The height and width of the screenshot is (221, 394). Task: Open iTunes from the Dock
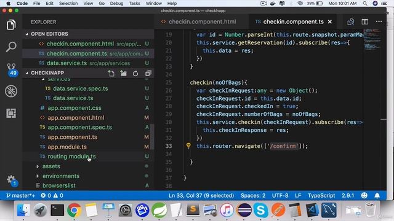227,210
